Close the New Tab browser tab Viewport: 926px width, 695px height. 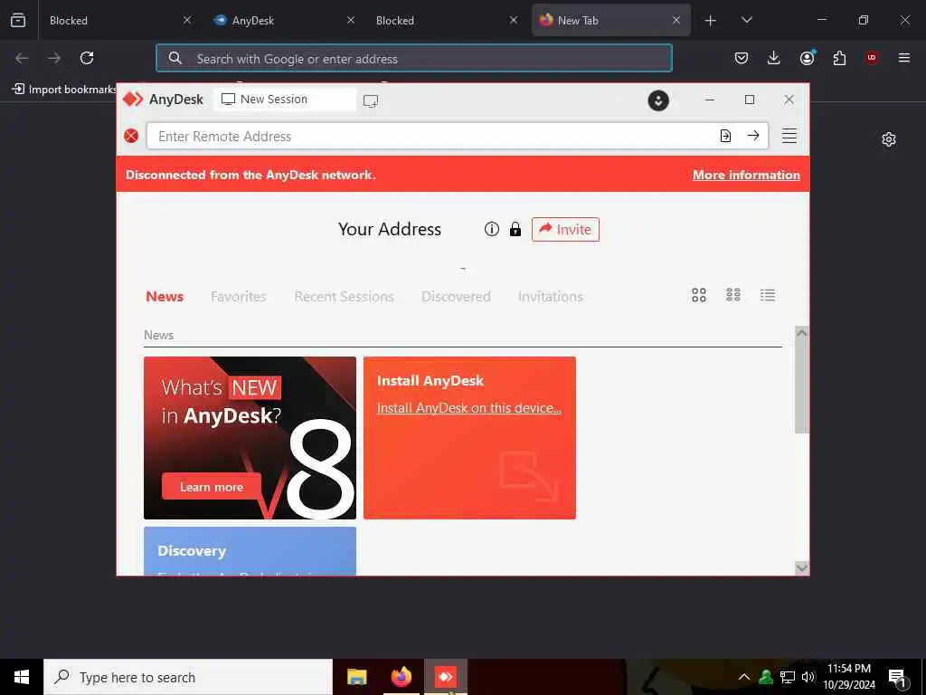(x=676, y=20)
